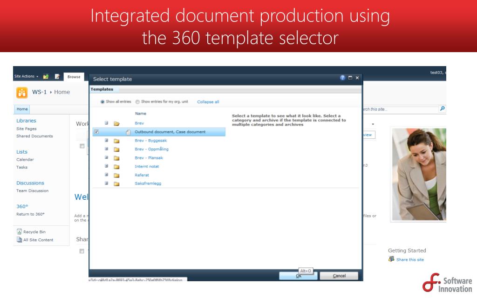477x298 pixels.
Task: Open the Calendar list
Action: (25, 160)
